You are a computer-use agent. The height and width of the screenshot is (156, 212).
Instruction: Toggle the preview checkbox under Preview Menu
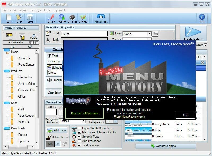pyautogui.click(x=206, y=45)
